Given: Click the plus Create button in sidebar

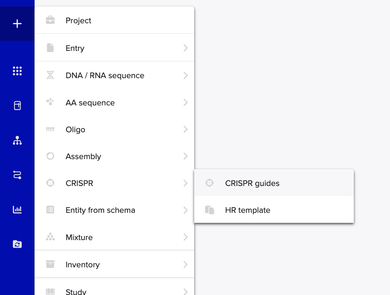Looking at the screenshot, I should pos(17,24).
